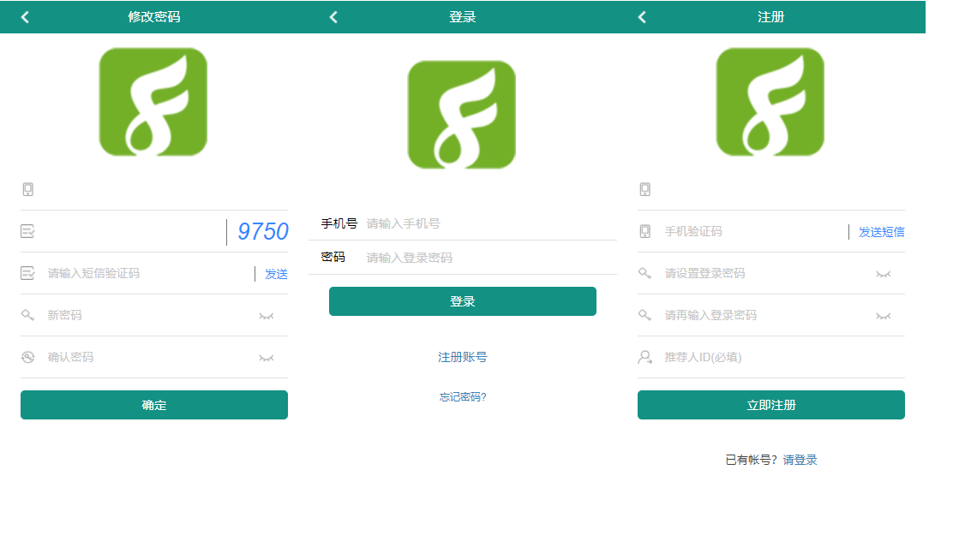
Task: Toggle visibility of 确认密码 field
Action: point(267,358)
